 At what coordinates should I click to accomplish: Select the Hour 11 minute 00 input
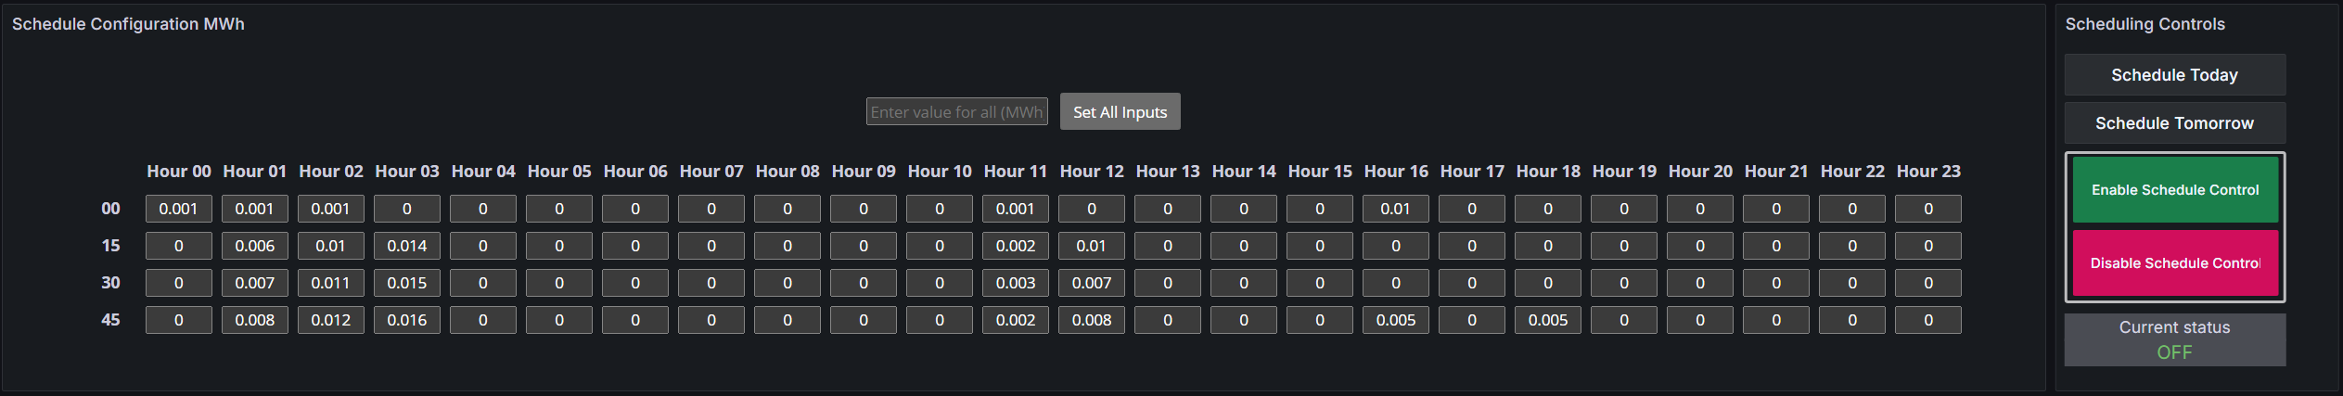1016,209
